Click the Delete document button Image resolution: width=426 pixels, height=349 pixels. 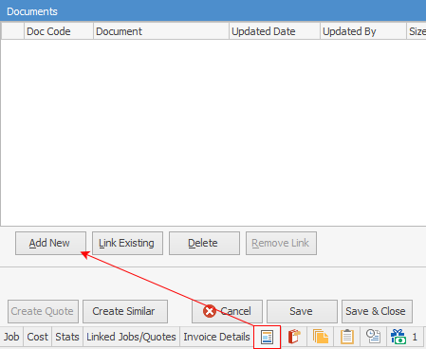click(204, 243)
